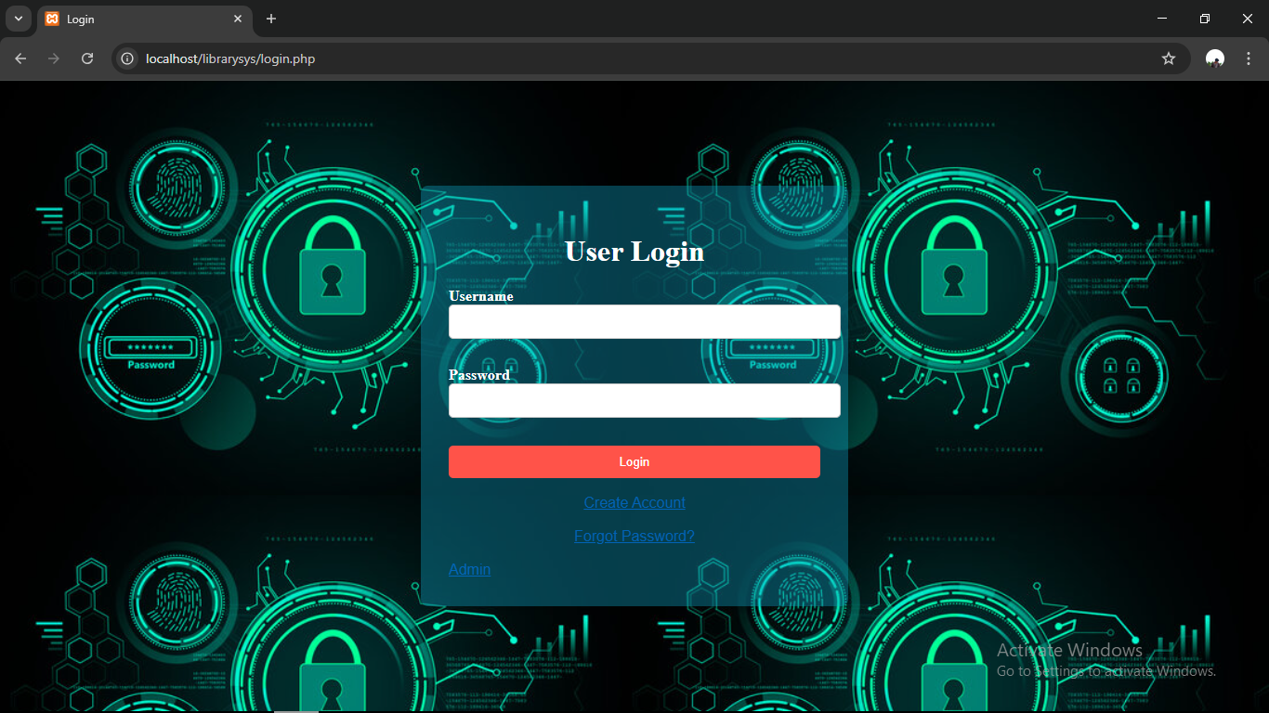Screen dimensions: 1269x713
Task: Follow the Forgot Password? link
Action: coord(634,536)
